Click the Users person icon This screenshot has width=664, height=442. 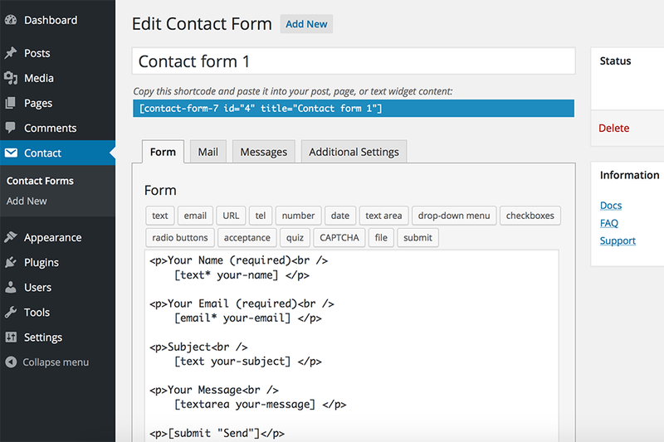(x=11, y=287)
